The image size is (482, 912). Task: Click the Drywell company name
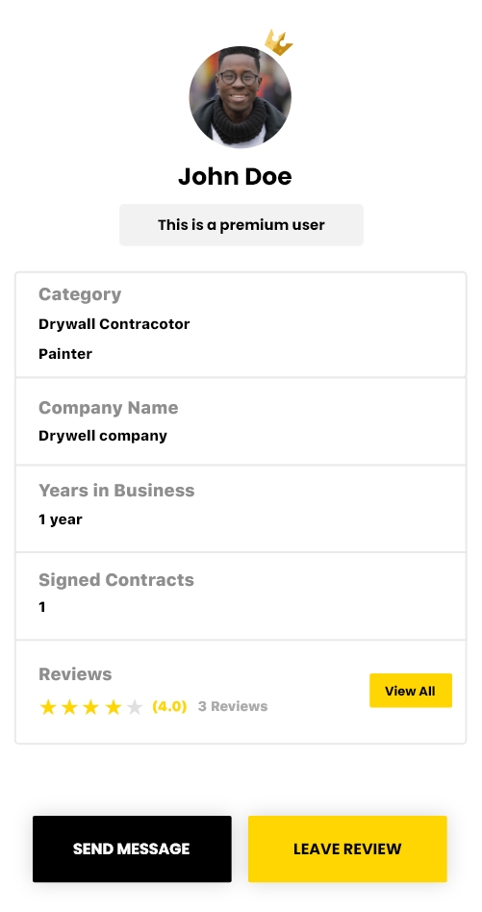pyautogui.click(x=103, y=436)
